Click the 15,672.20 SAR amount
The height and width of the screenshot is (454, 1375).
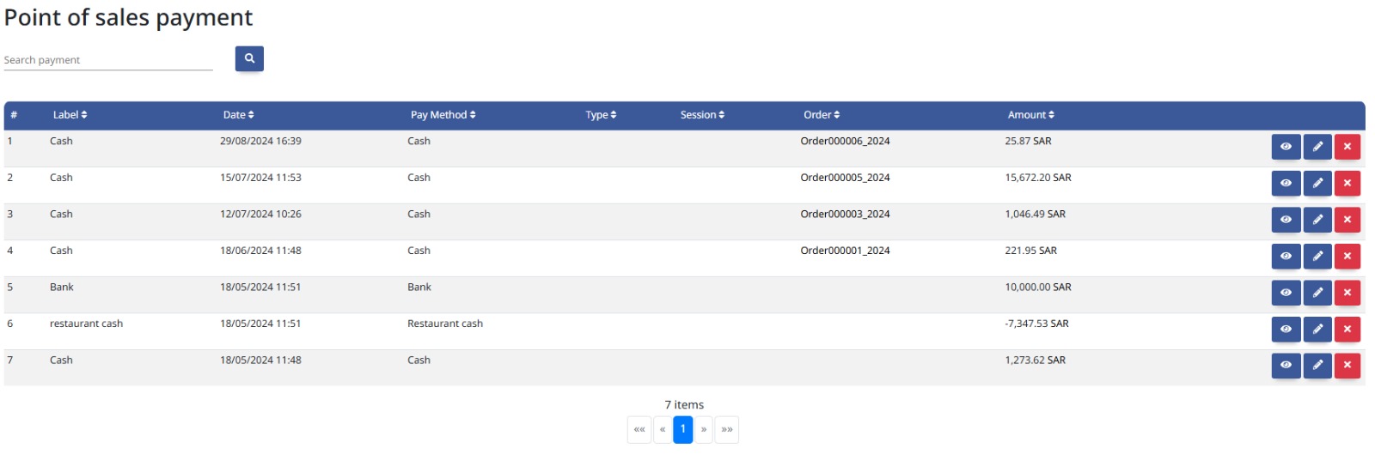pyautogui.click(x=1038, y=178)
